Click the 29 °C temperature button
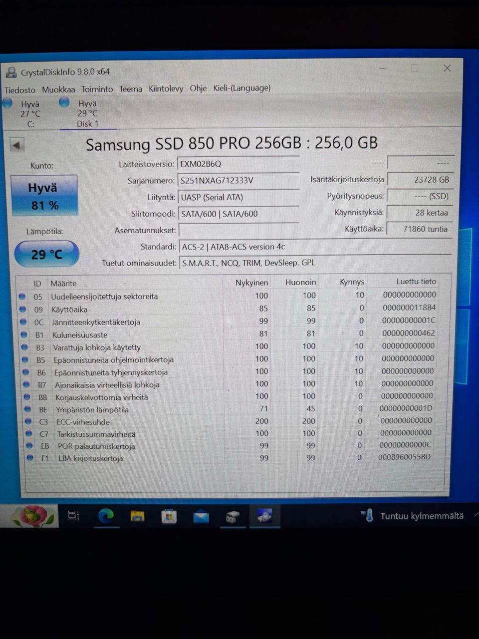 pos(47,254)
